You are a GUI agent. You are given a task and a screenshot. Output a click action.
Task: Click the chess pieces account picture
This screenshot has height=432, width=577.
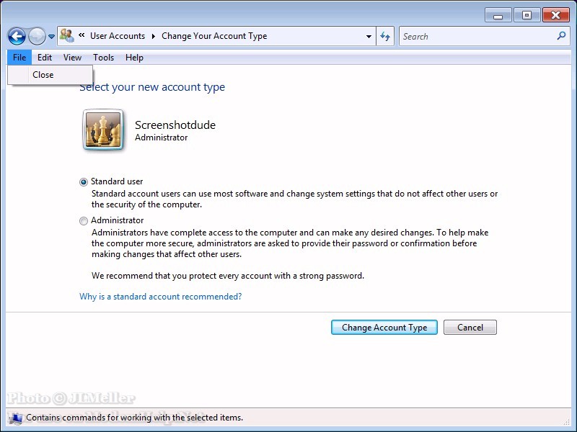[x=103, y=130]
